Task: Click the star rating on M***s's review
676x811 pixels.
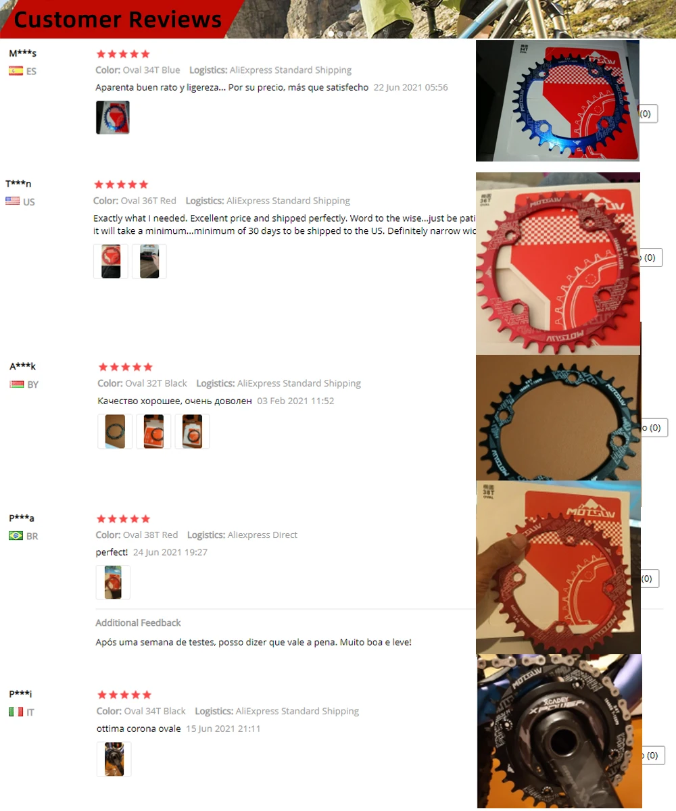Action: pyautogui.click(x=123, y=54)
